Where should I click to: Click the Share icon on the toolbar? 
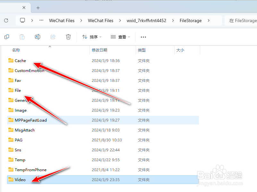(53, 37)
